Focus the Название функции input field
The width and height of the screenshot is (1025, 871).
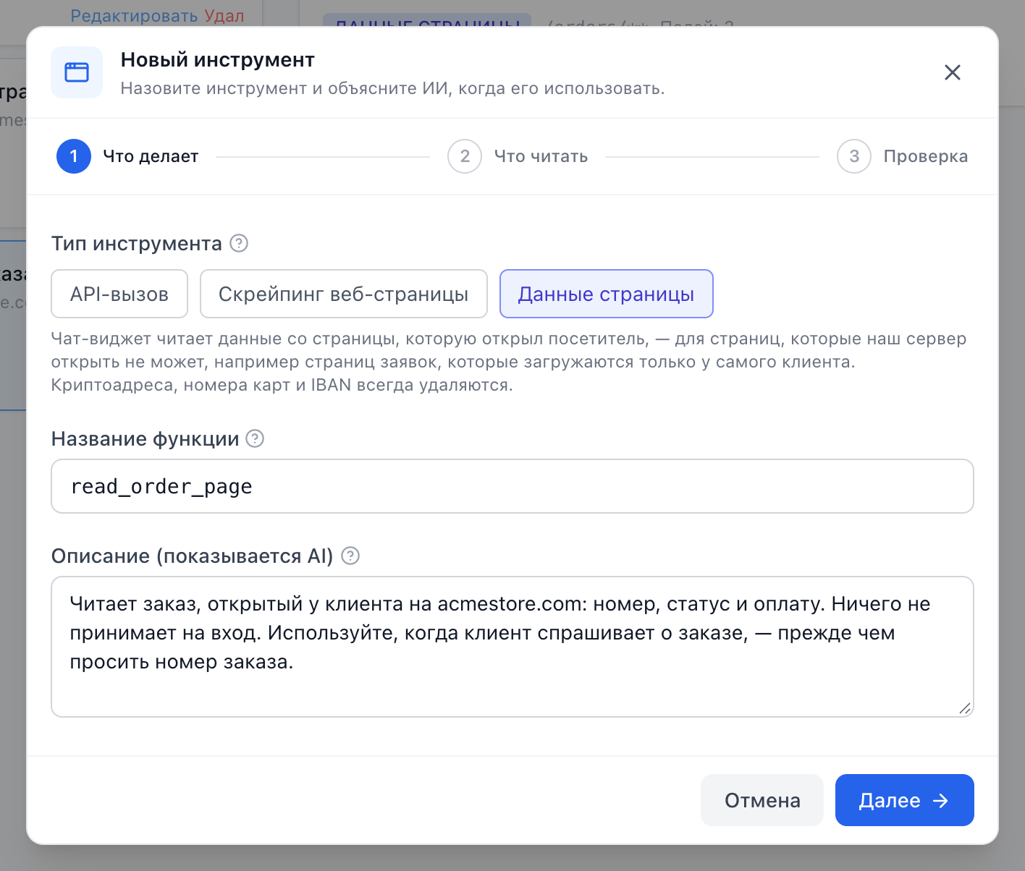click(512, 486)
